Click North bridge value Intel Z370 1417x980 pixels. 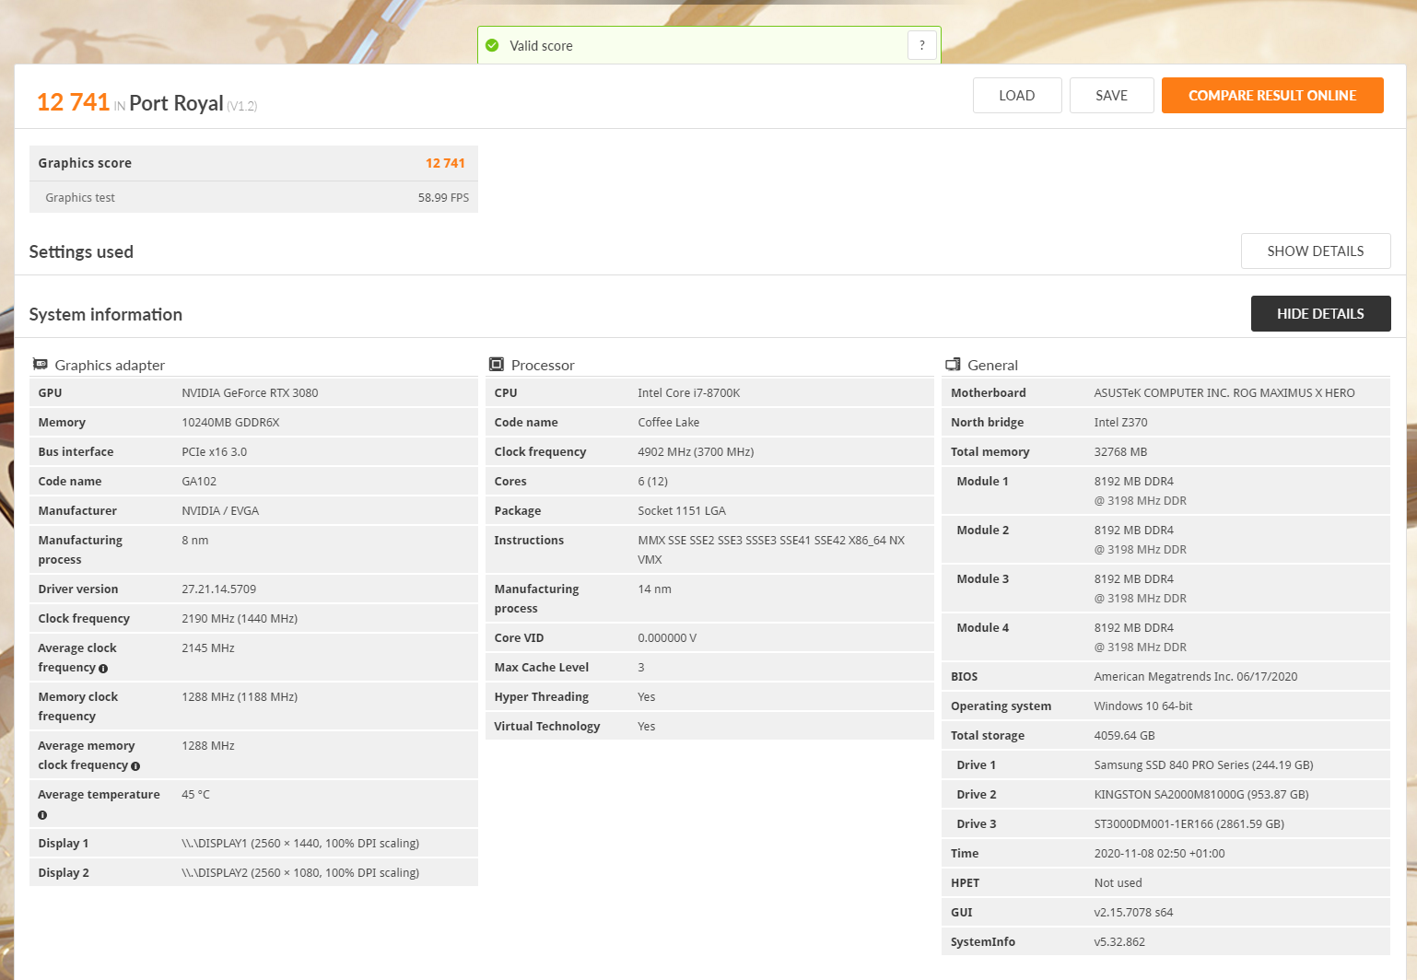1120,422
